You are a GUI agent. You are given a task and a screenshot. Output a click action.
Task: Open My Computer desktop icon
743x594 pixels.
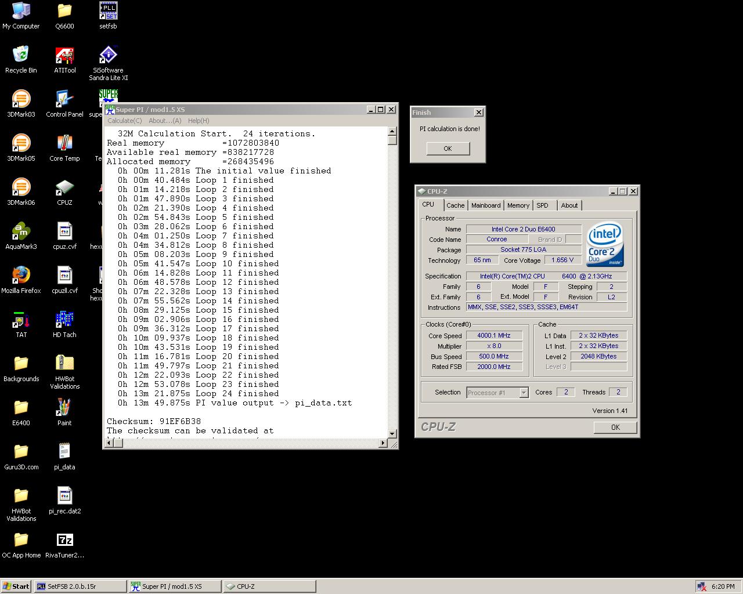click(21, 16)
